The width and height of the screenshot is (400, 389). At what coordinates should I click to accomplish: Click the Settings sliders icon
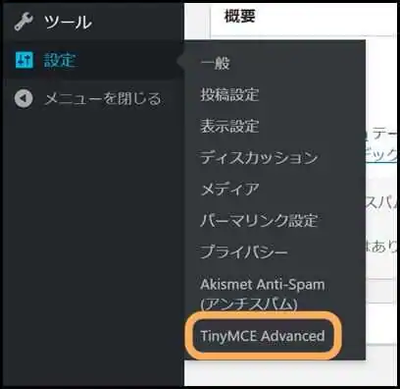pos(25,60)
